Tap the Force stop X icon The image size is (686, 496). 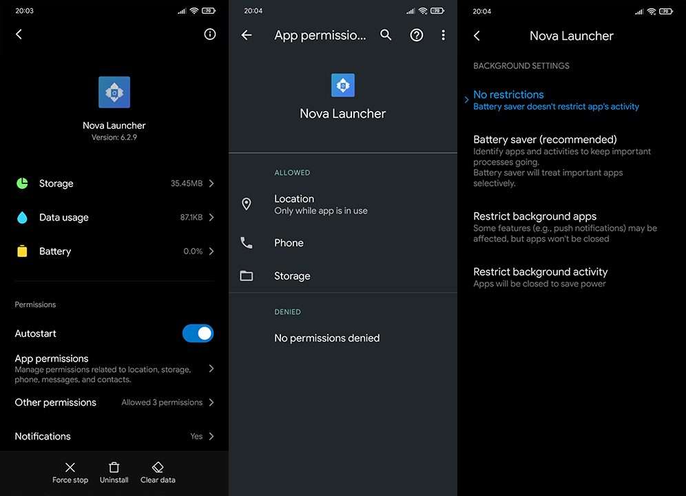[x=70, y=467]
